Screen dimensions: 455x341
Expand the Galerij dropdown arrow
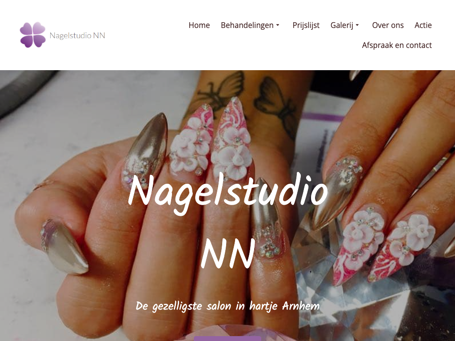(x=357, y=25)
